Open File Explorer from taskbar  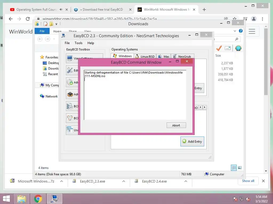tap(22, 199)
